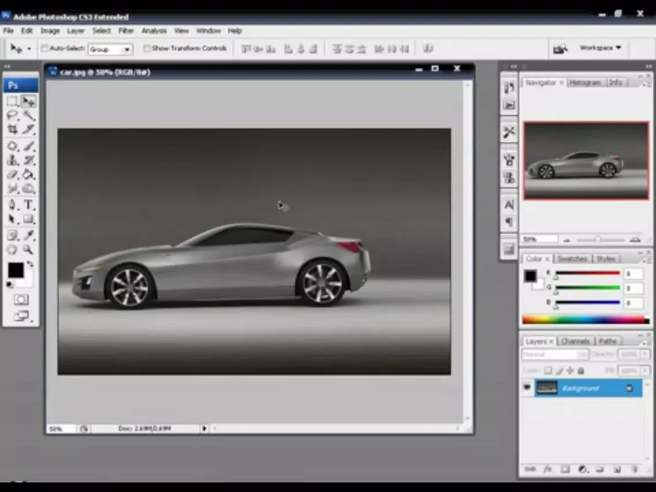The height and width of the screenshot is (492, 656).
Task: Select the Pen tool
Action: [13, 204]
